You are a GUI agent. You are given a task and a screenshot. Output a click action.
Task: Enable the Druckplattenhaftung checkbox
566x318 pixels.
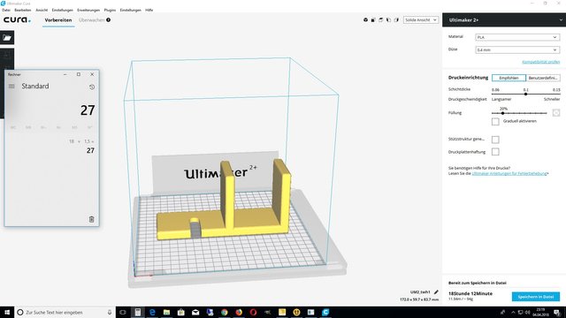(495, 152)
